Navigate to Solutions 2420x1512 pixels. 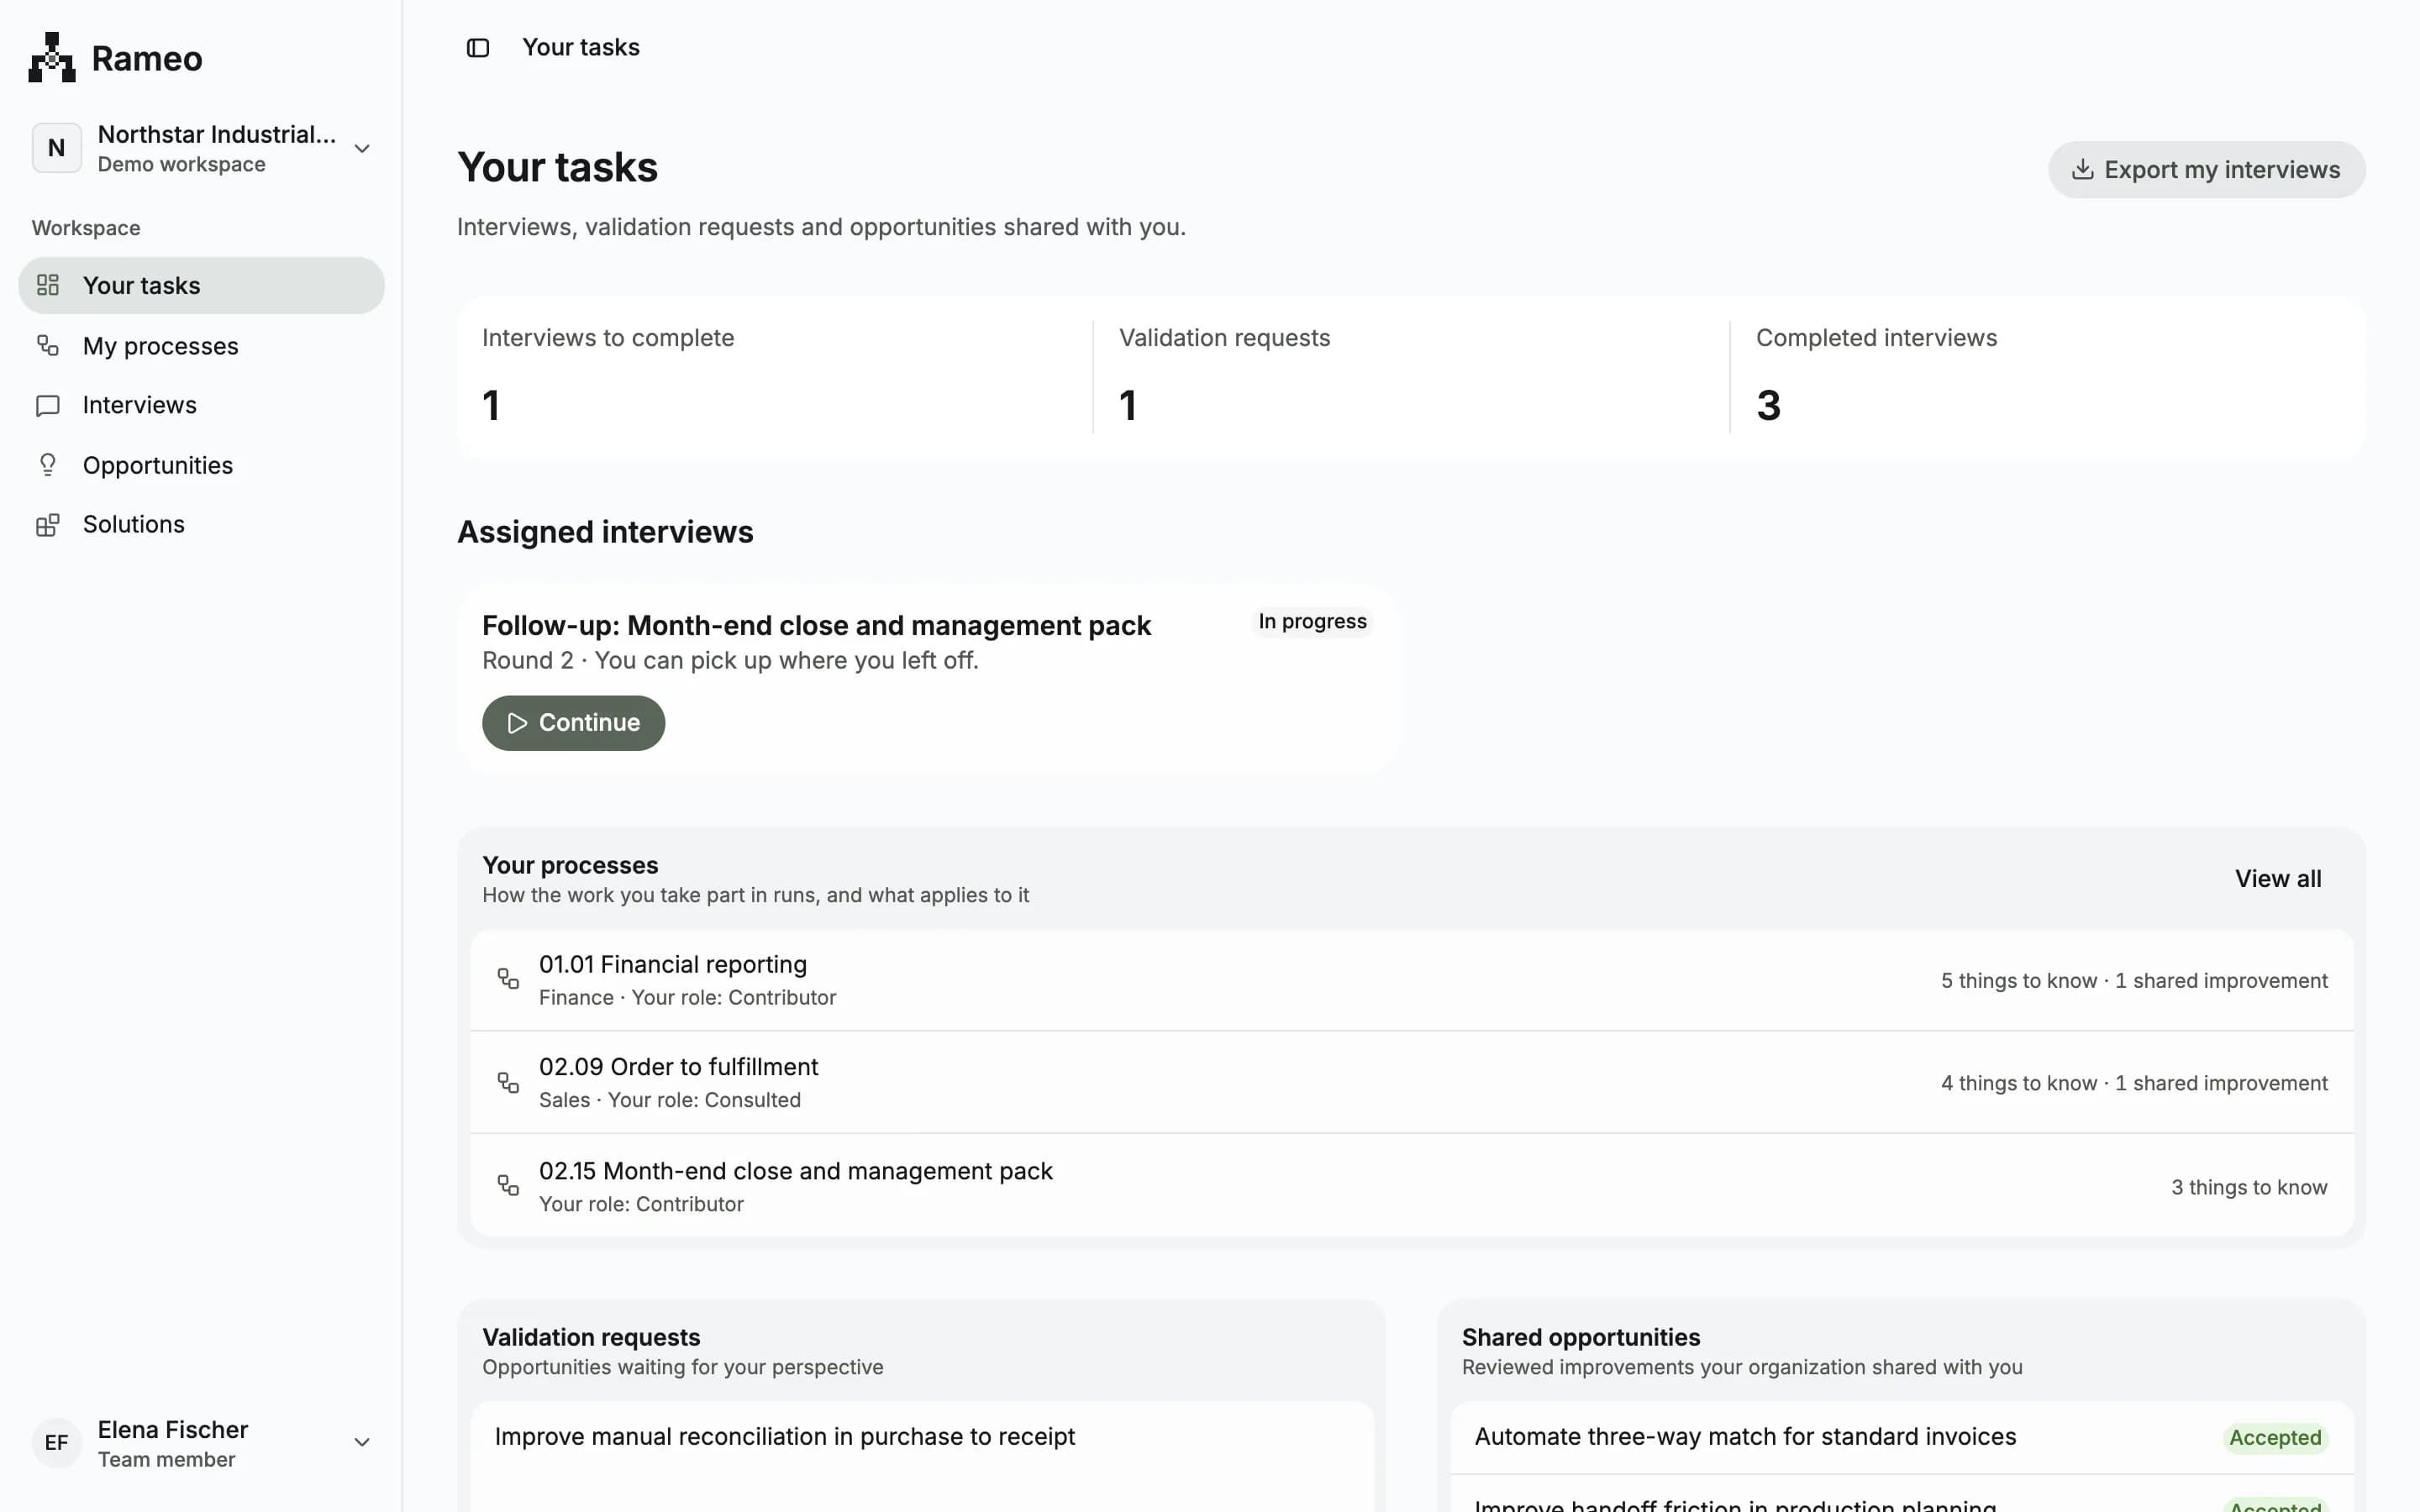201,525
